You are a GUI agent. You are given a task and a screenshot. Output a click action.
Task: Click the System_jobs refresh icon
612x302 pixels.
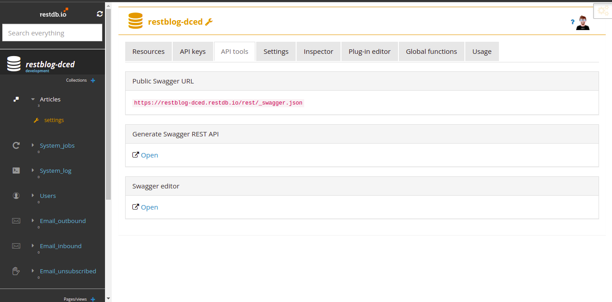pos(16,145)
